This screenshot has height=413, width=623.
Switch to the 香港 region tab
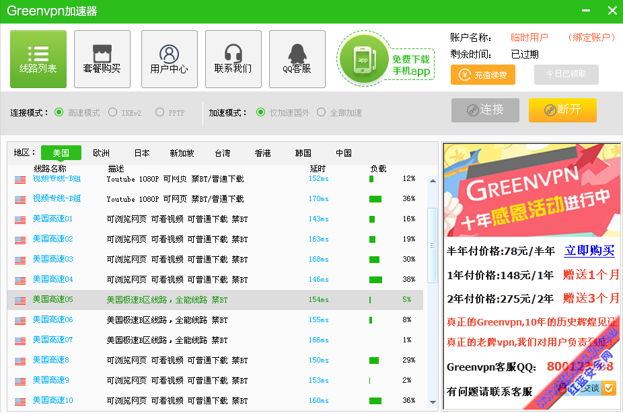tap(262, 153)
